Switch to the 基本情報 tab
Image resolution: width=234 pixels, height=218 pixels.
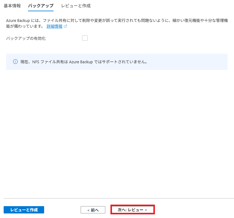point(12,6)
